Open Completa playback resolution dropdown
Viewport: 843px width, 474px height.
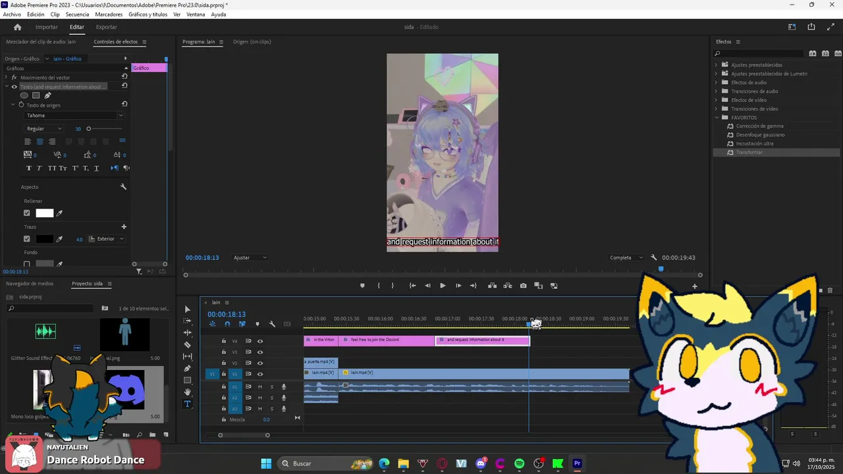pyautogui.click(x=626, y=257)
